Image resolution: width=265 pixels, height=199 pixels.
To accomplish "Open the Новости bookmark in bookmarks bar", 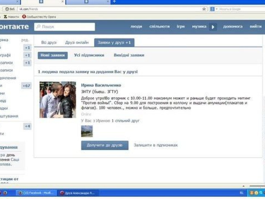I will click(12, 17).
